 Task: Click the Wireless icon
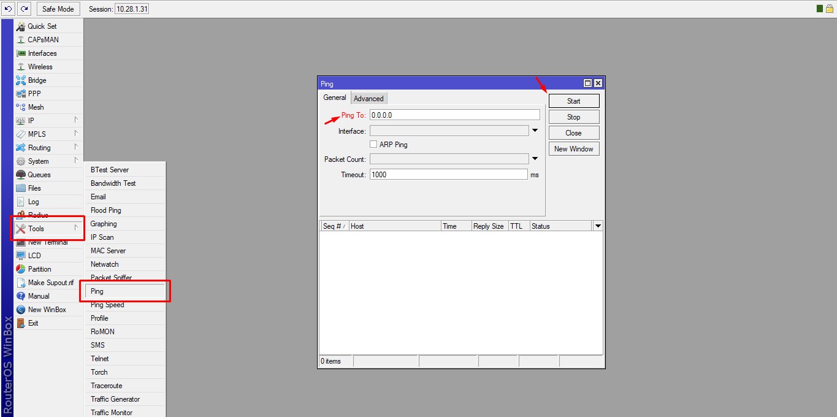point(21,67)
